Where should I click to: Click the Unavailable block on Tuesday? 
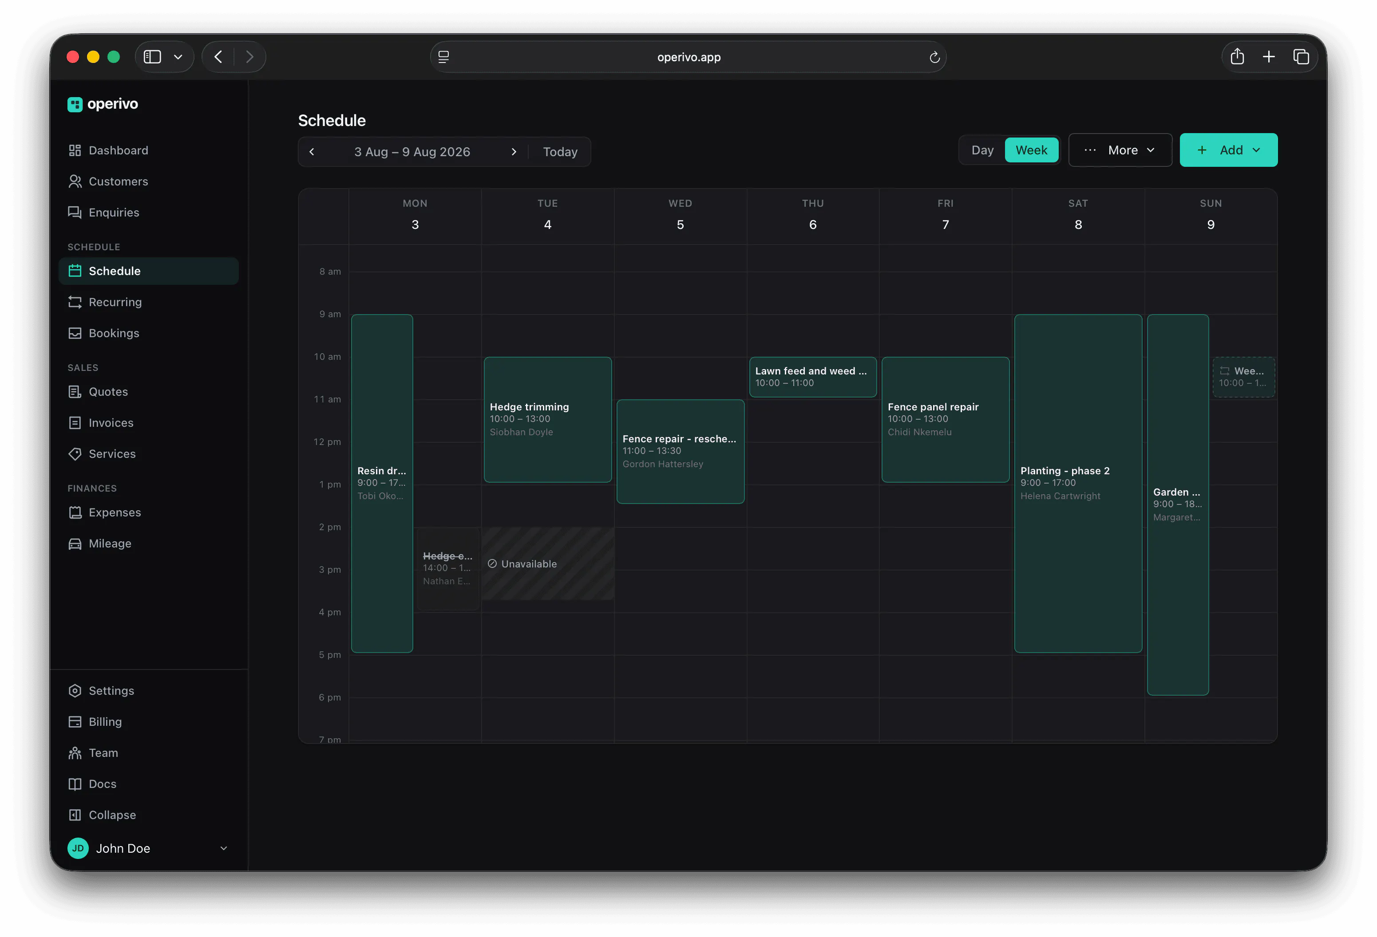(x=547, y=564)
